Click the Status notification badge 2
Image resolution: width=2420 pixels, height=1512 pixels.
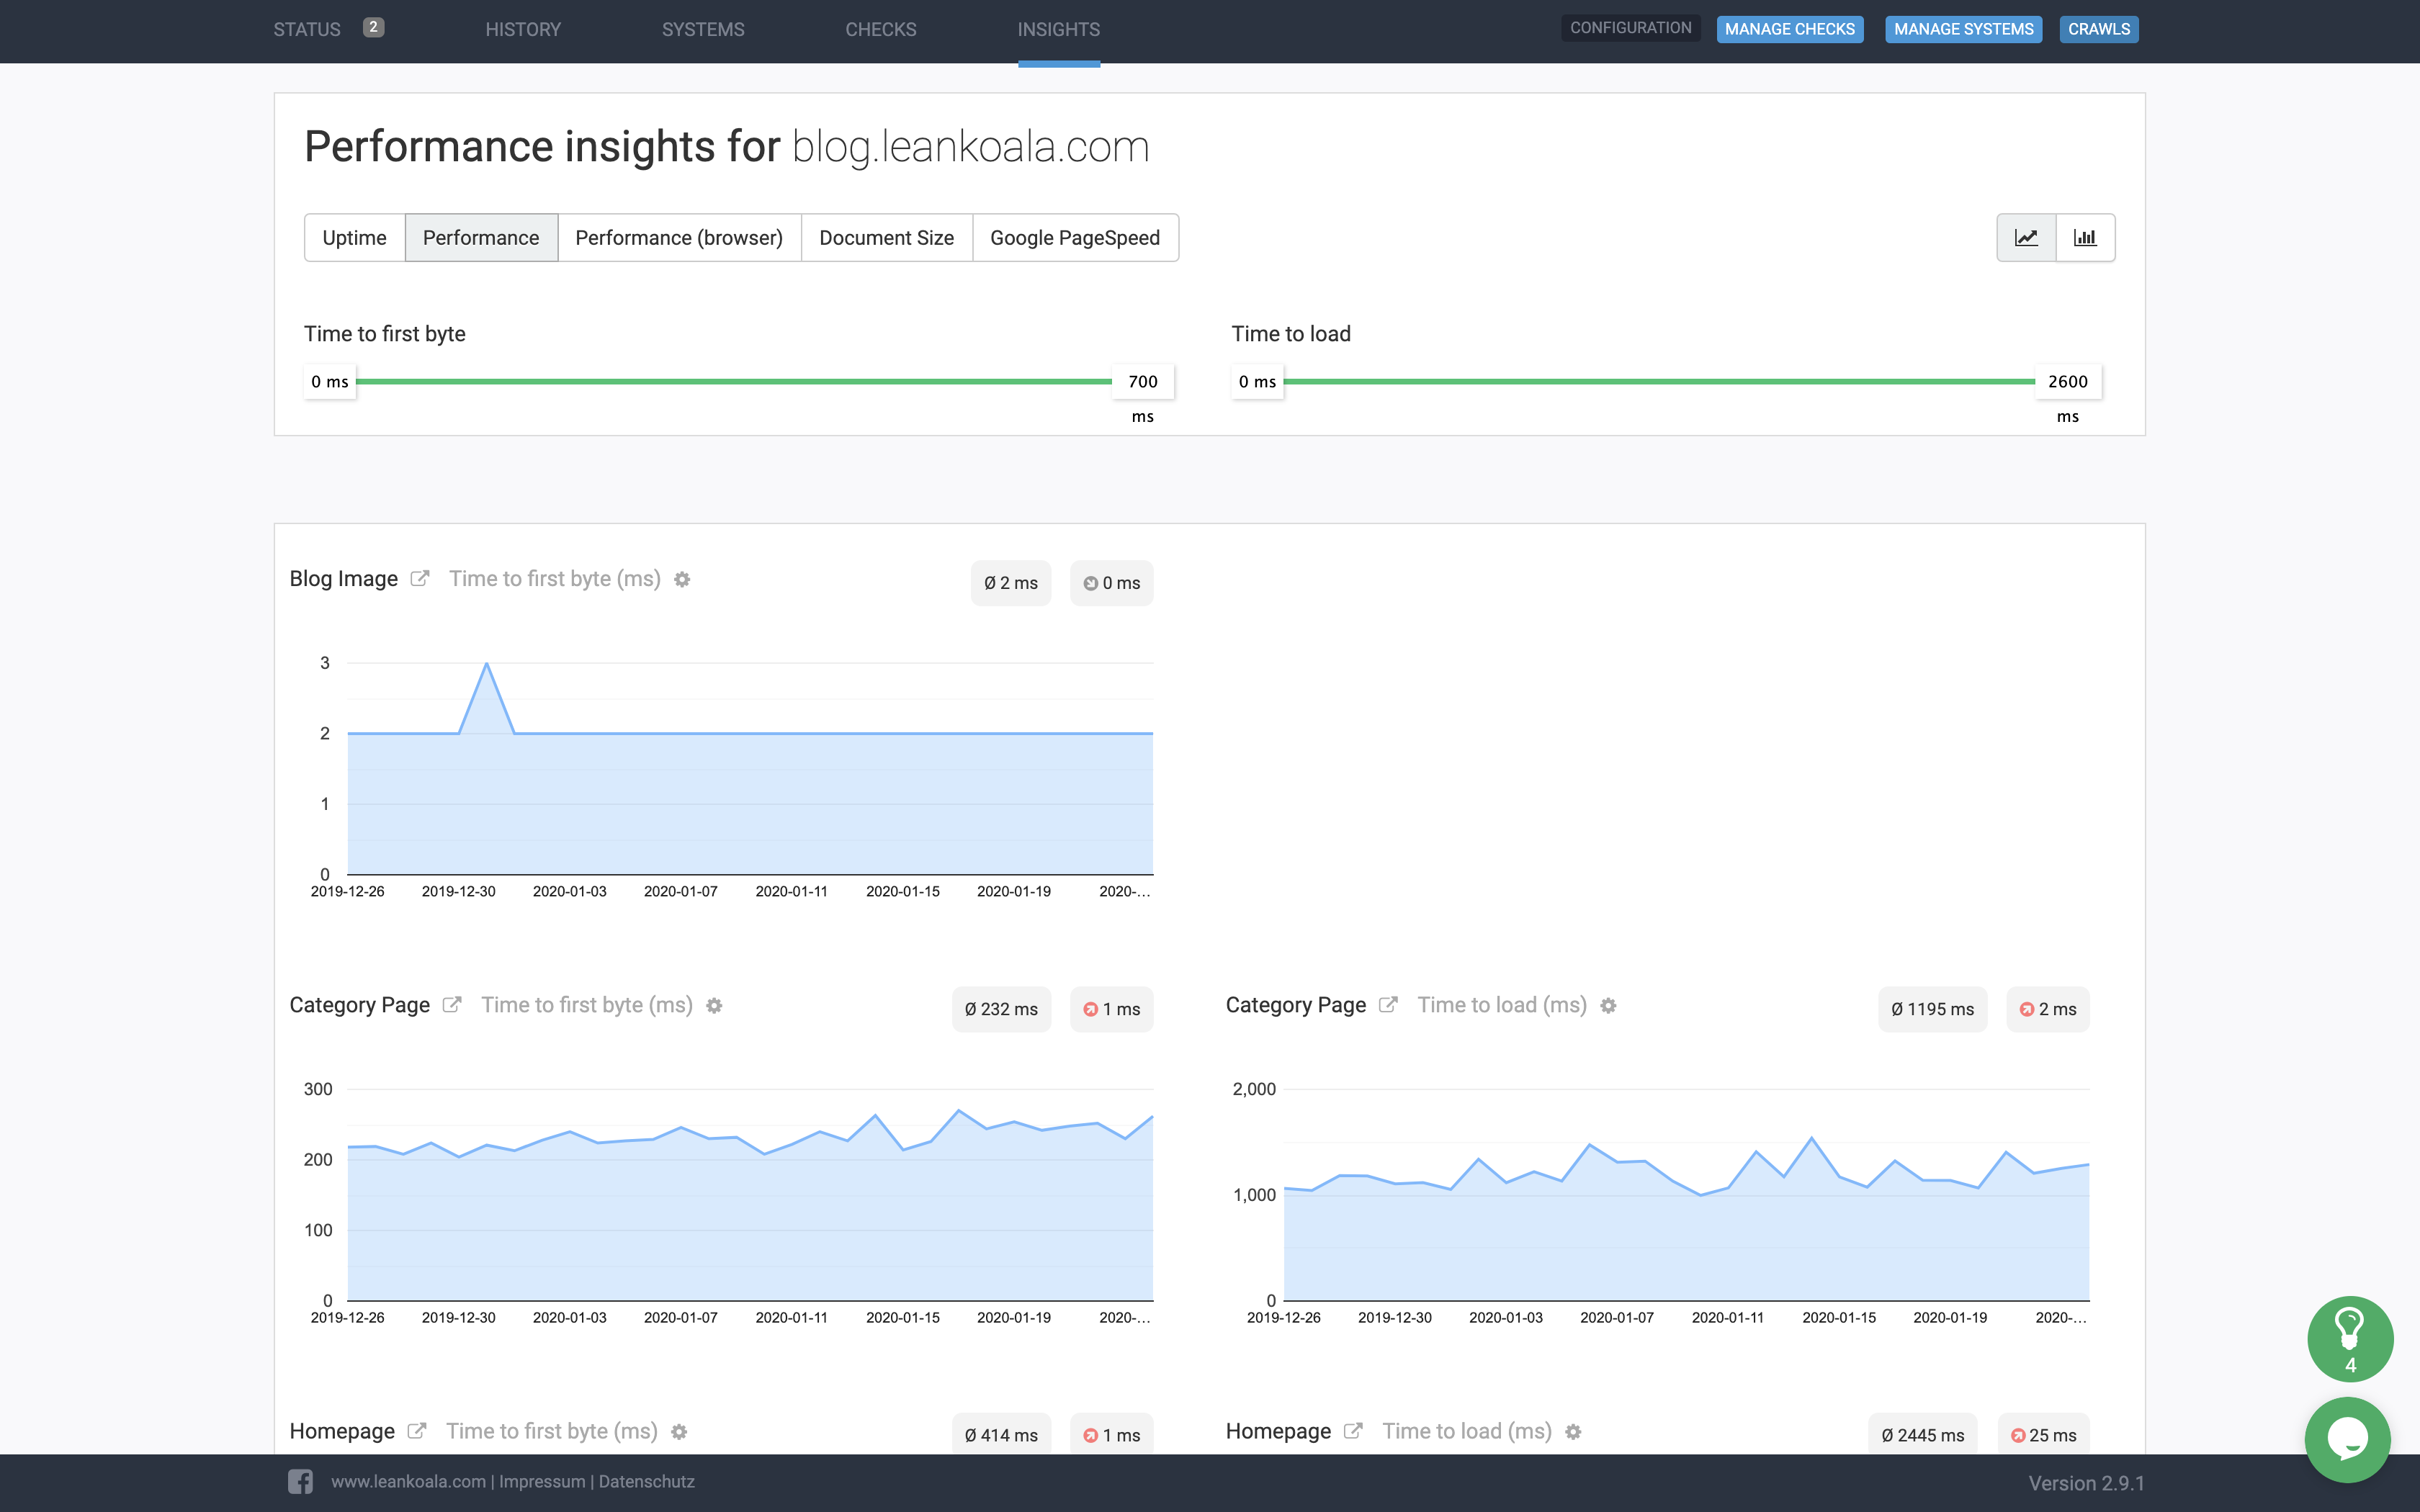(373, 27)
